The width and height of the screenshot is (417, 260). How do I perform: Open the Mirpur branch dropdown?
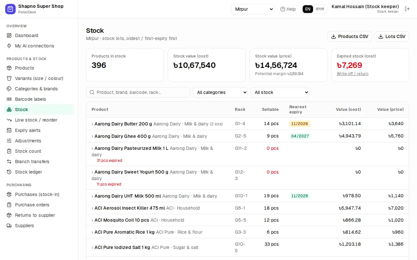pyautogui.click(x=253, y=9)
